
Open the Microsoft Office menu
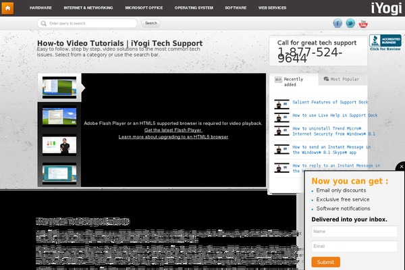pyautogui.click(x=144, y=8)
